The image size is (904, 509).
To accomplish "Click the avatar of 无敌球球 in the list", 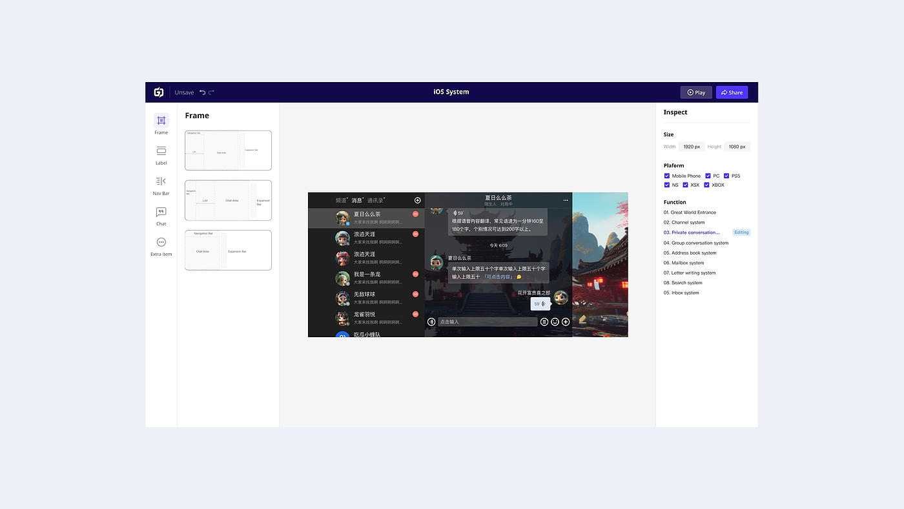I will point(342,298).
